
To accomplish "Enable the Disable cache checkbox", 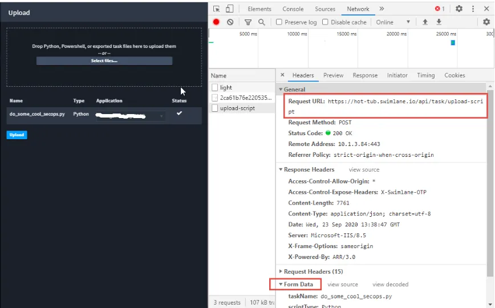I will [325, 22].
